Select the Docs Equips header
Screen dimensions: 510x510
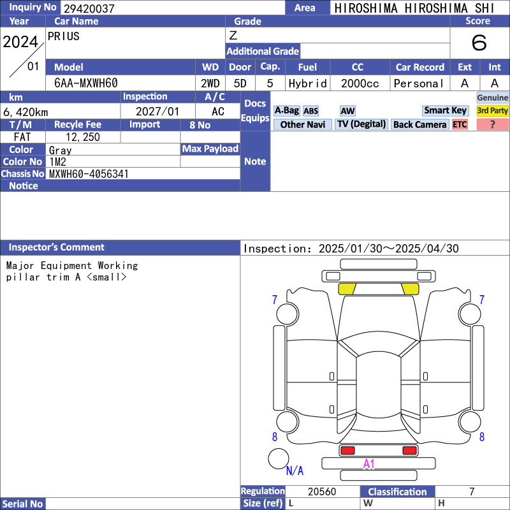[x=255, y=111]
